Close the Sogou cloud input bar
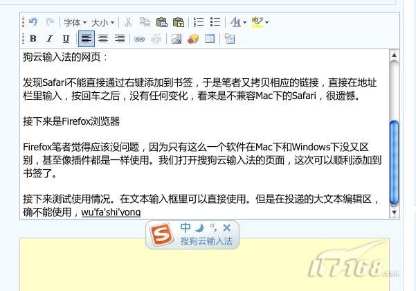The height and width of the screenshot is (291, 416). [227, 228]
